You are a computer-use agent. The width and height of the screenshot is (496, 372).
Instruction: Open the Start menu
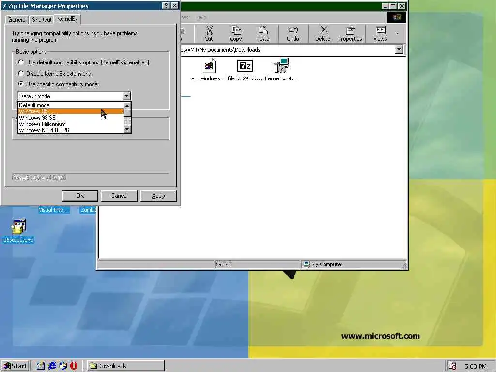pos(15,366)
